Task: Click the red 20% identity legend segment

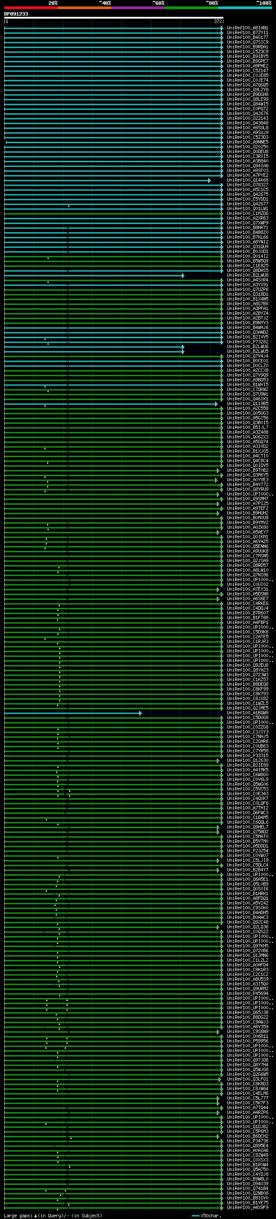Action: (x=31, y=8)
